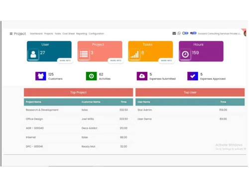Click the list icon in Project card

click(x=84, y=54)
